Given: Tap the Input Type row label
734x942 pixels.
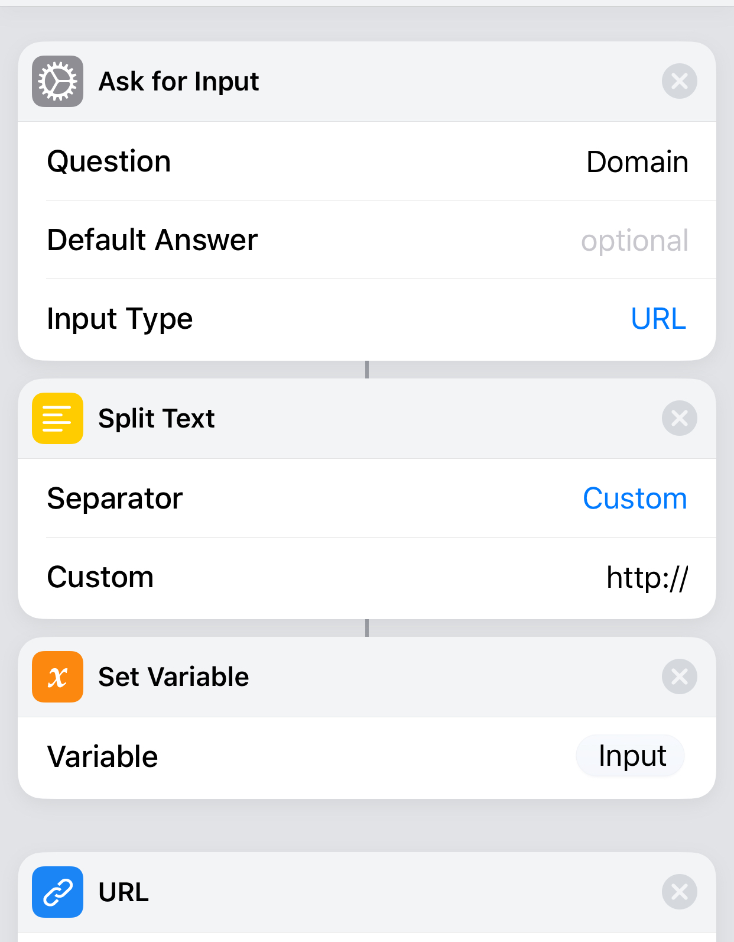Looking at the screenshot, I should click(120, 319).
